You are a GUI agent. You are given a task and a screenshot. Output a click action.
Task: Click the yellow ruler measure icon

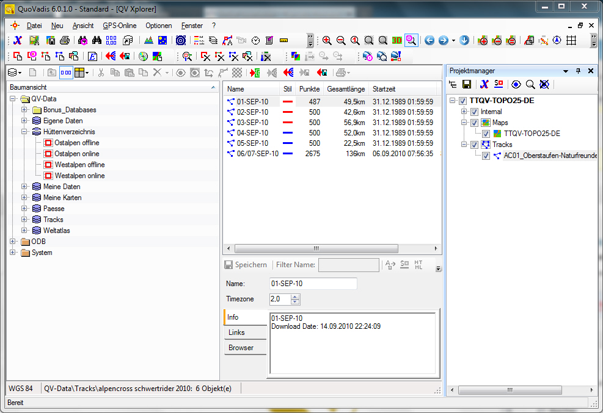click(284, 40)
